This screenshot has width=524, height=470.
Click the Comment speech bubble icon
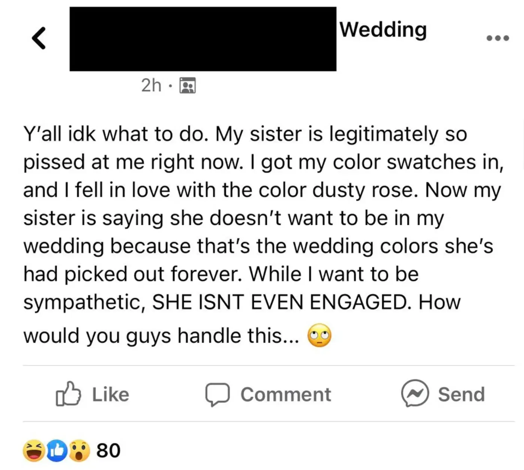(217, 394)
